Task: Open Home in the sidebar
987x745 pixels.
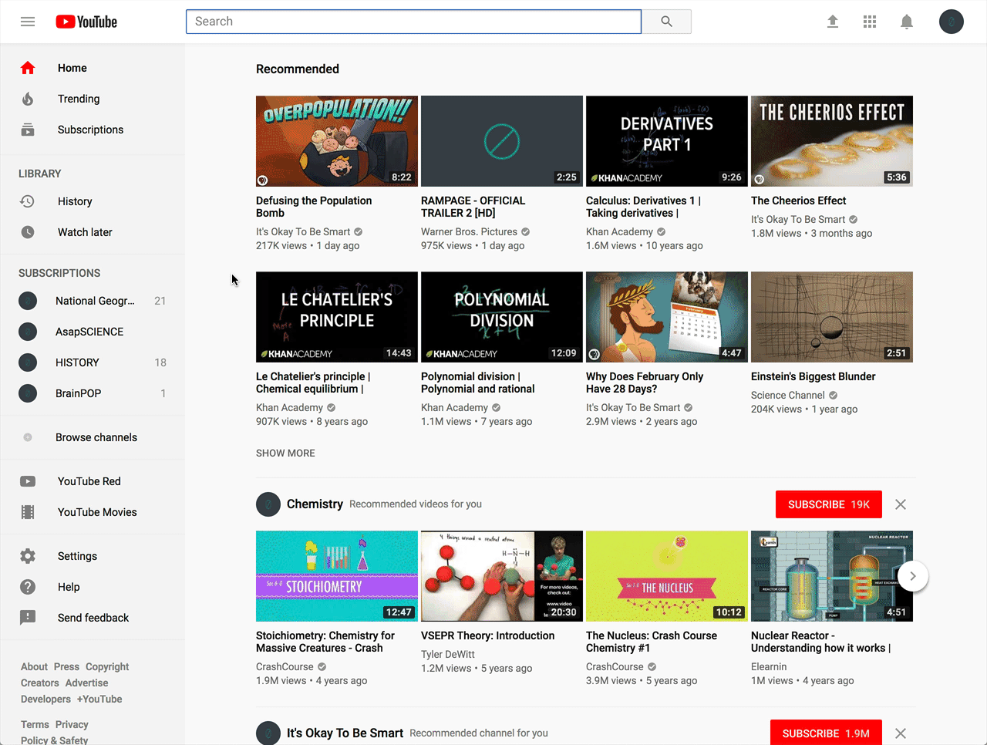Action: point(93,68)
